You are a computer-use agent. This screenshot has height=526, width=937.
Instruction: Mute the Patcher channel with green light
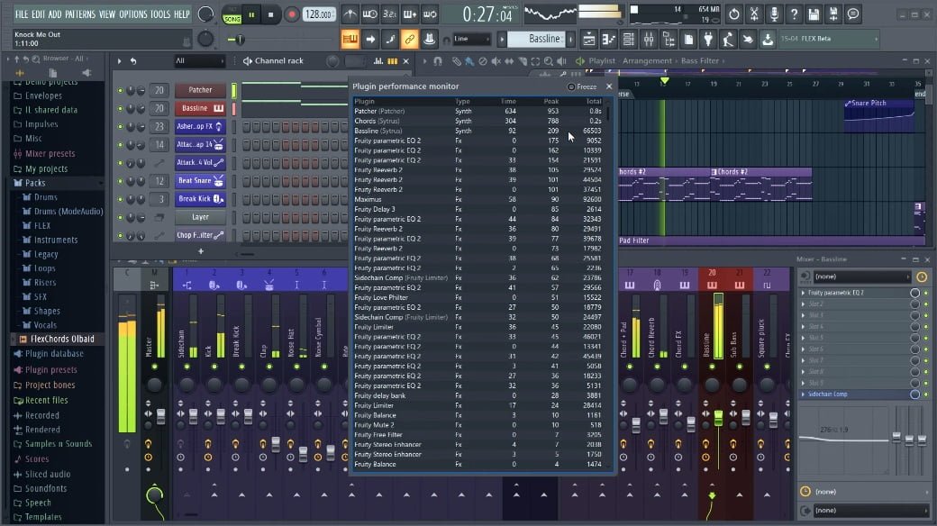120,91
